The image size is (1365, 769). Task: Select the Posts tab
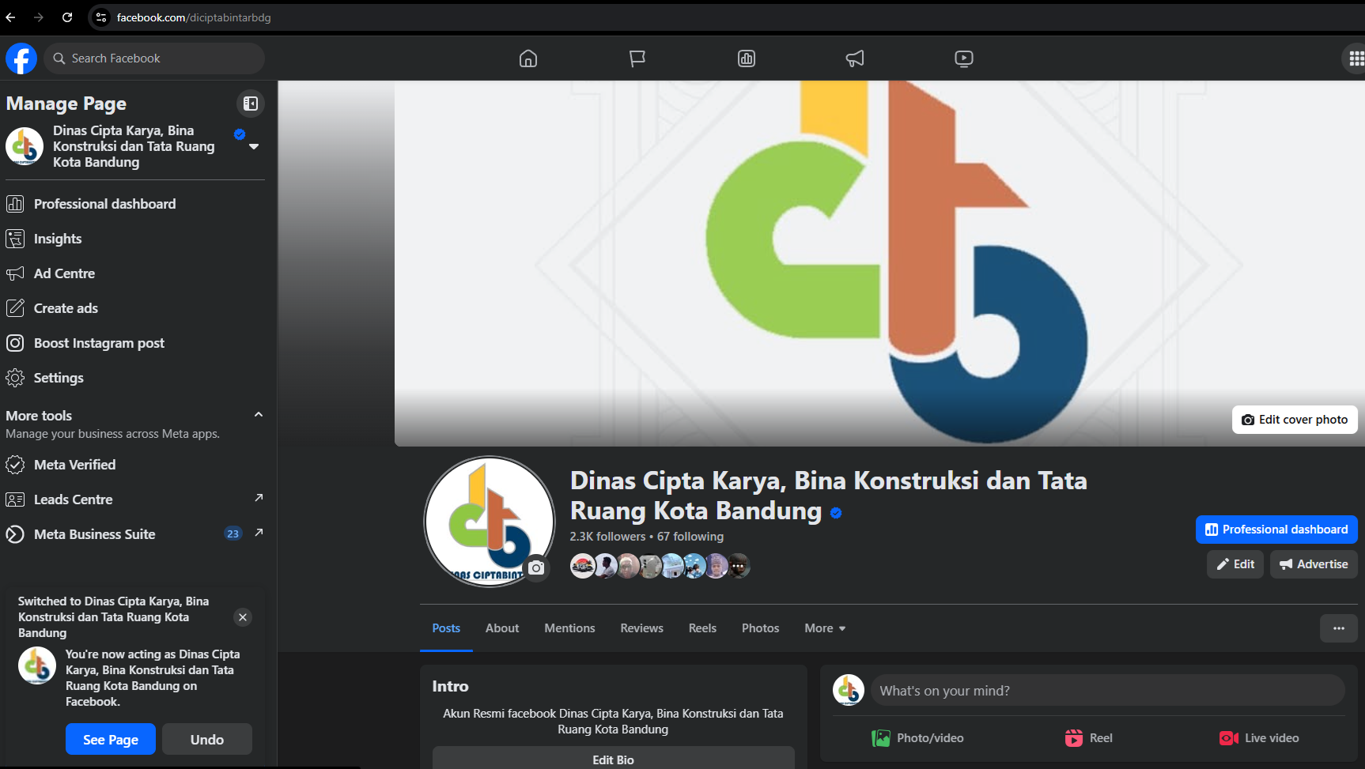click(446, 628)
